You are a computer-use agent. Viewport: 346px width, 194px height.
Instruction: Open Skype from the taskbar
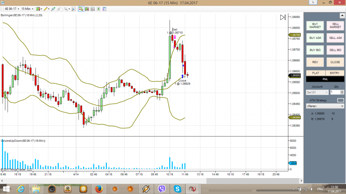(x=177, y=189)
